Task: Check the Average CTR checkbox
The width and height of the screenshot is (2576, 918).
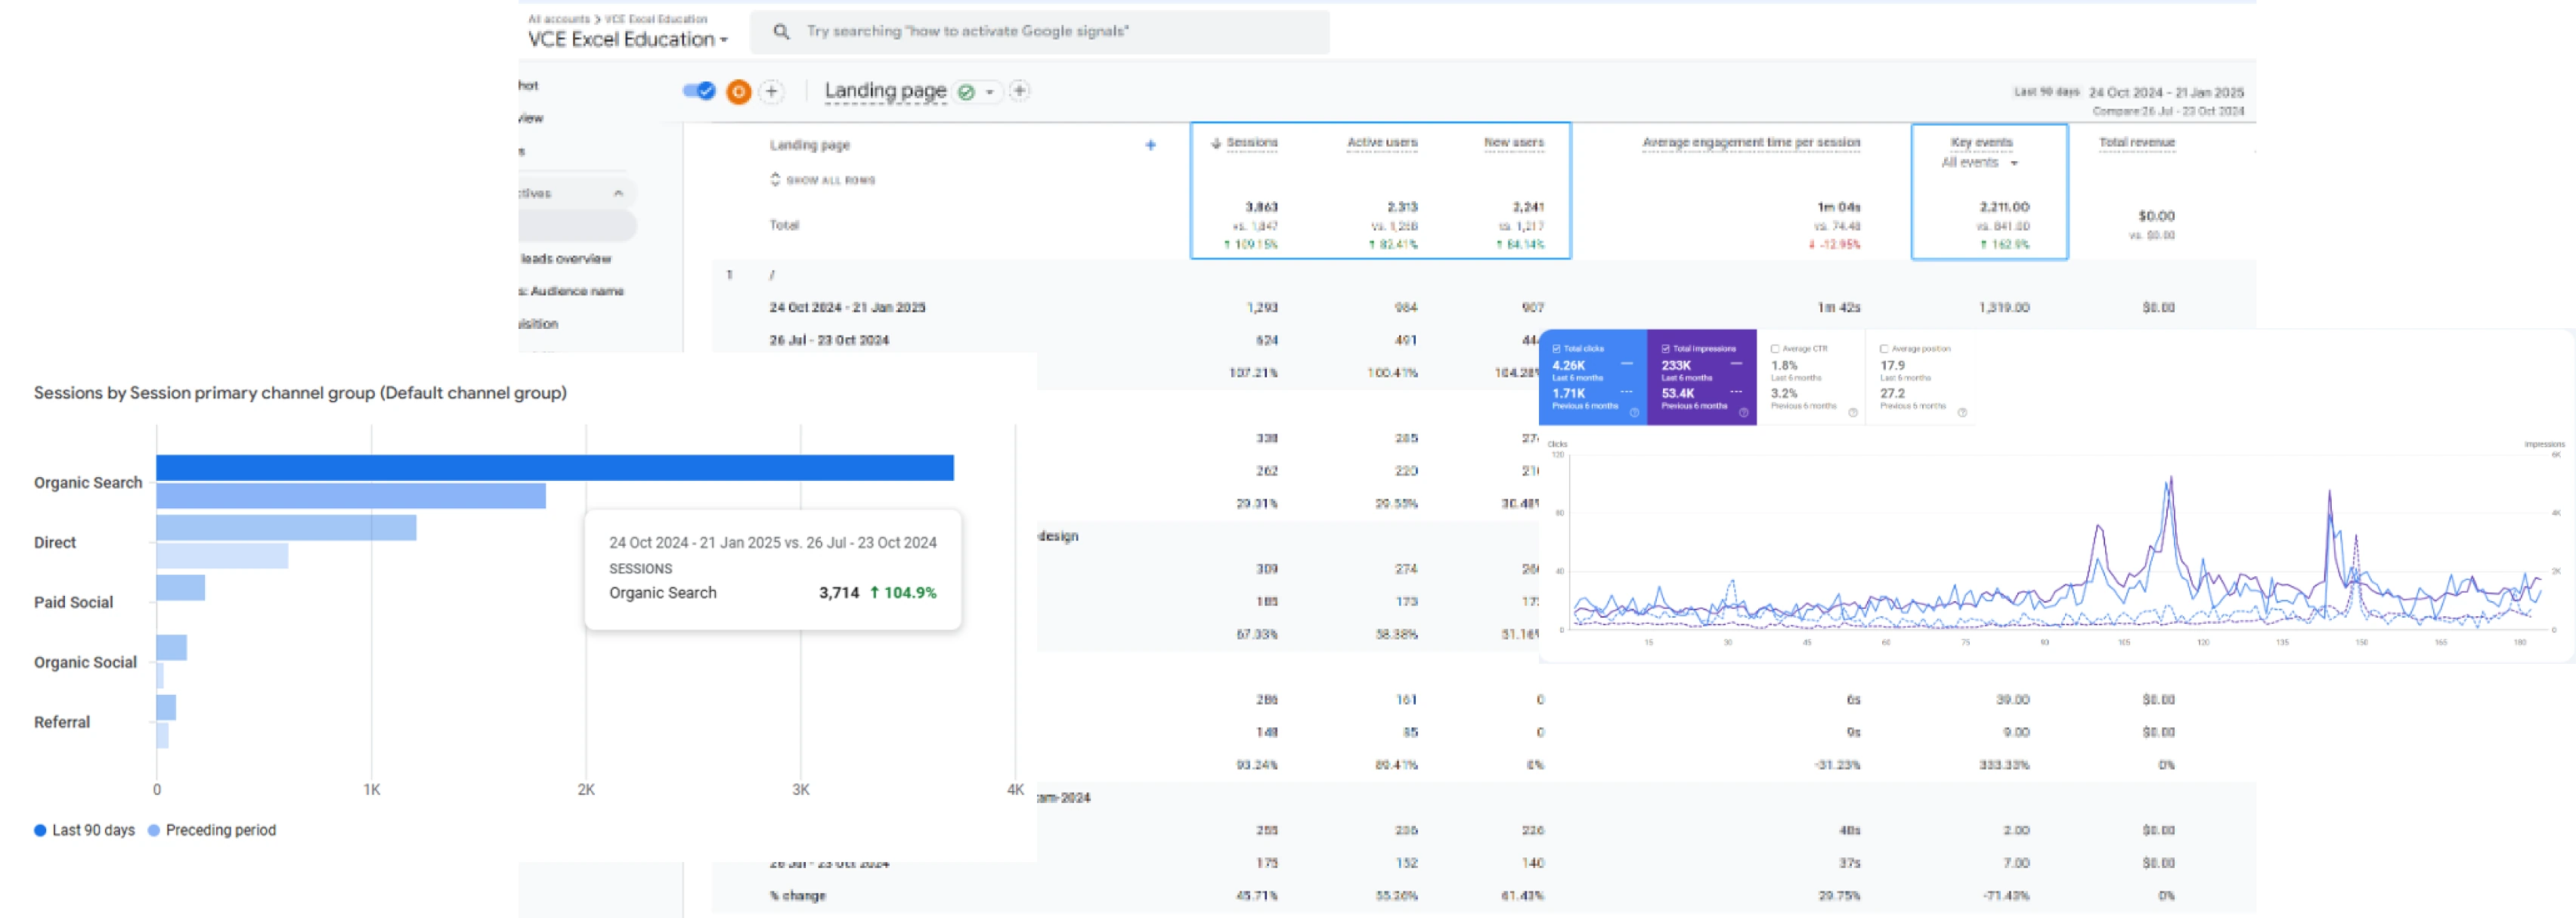Action: (x=1775, y=349)
